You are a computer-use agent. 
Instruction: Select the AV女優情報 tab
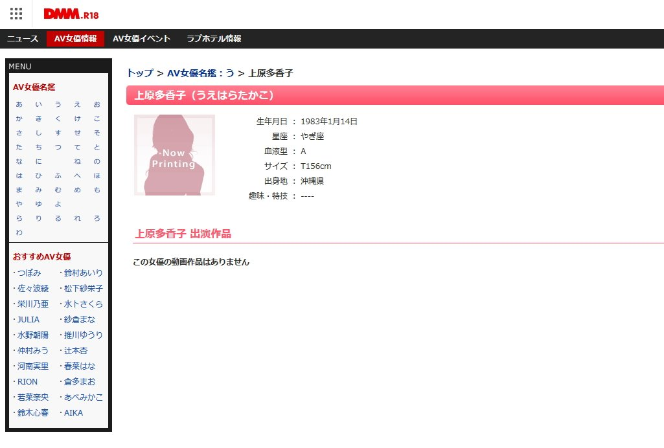tap(75, 39)
